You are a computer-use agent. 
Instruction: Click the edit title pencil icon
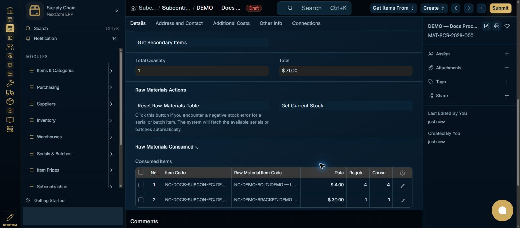click(x=486, y=26)
